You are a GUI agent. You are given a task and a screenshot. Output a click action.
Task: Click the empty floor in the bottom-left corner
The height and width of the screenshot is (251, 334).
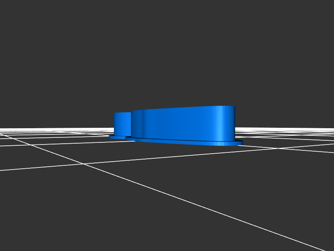pos(25,226)
